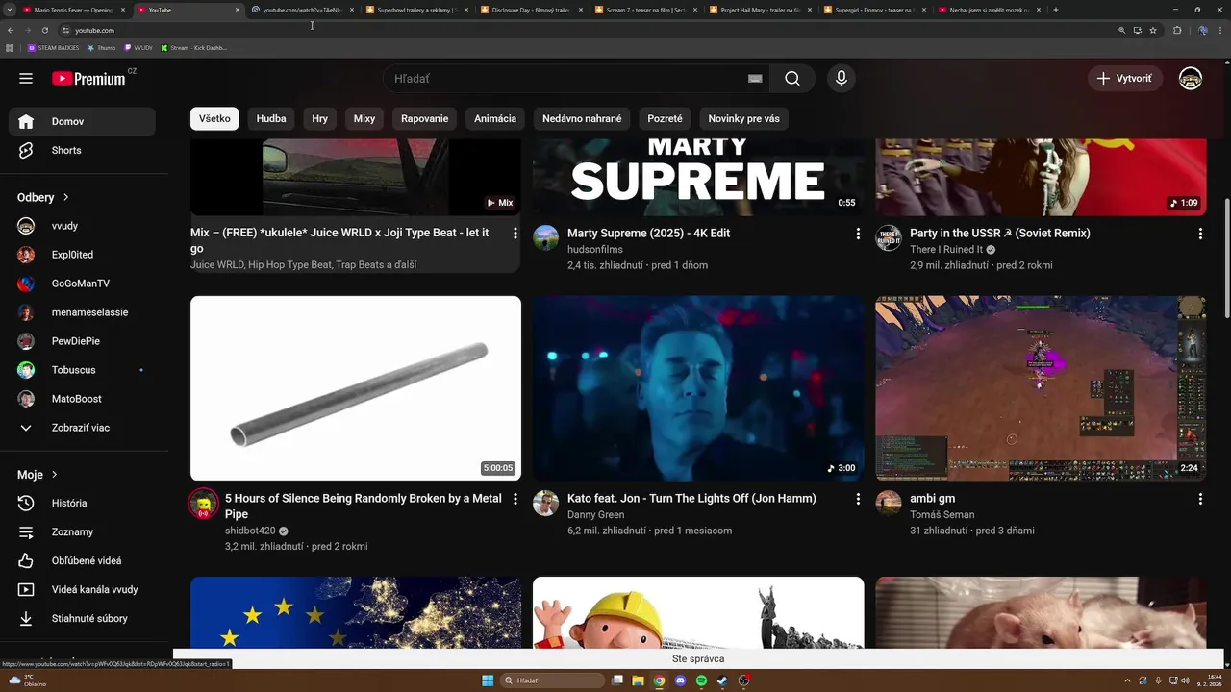This screenshot has height=692, width=1231.
Task: Select the Rapovanie filter chip
Action: (425, 119)
